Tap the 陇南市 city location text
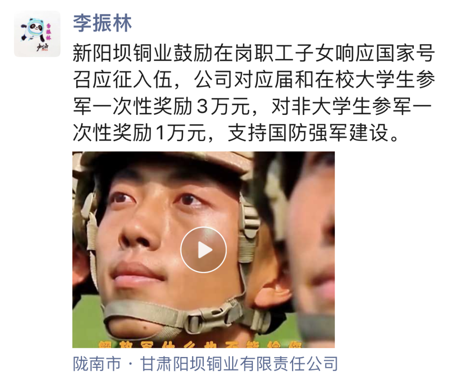Screen dimensions: 455x373 [97, 363]
